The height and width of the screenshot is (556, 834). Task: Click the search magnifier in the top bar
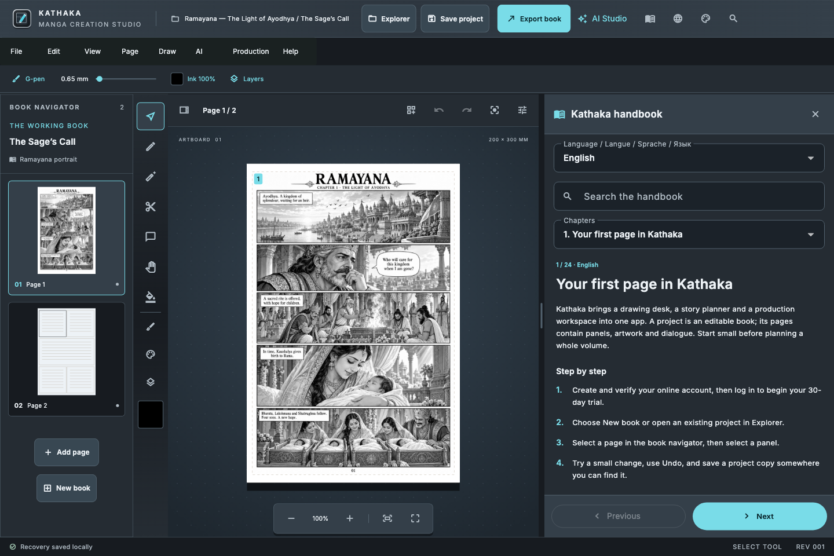tap(733, 19)
